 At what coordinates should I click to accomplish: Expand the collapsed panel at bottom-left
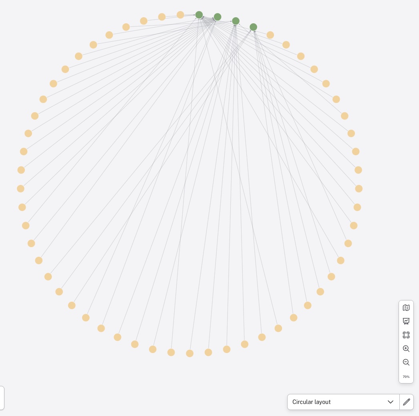click(2, 398)
